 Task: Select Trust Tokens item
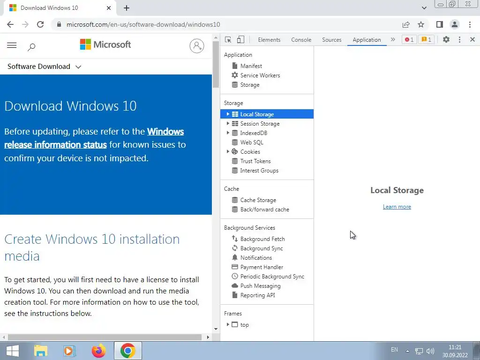tap(255, 161)
